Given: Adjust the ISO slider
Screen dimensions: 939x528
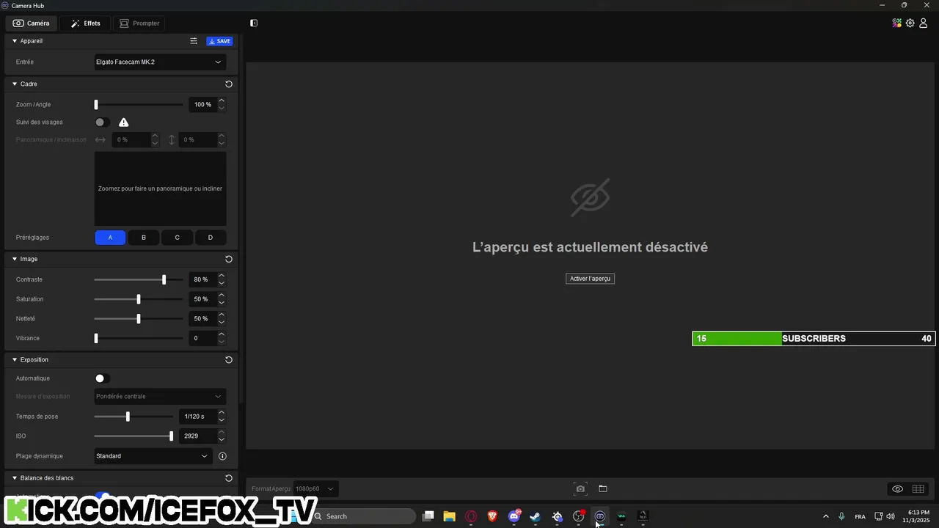Looking at the screenshot, I should 134,436.
